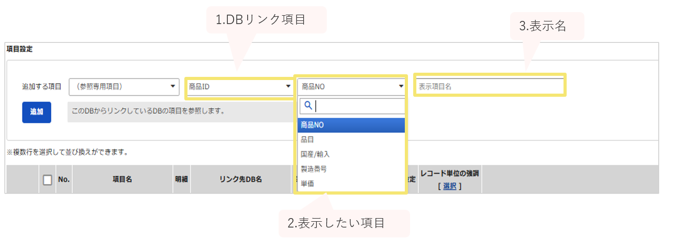Click the blue 追加 button

(37, 112)
